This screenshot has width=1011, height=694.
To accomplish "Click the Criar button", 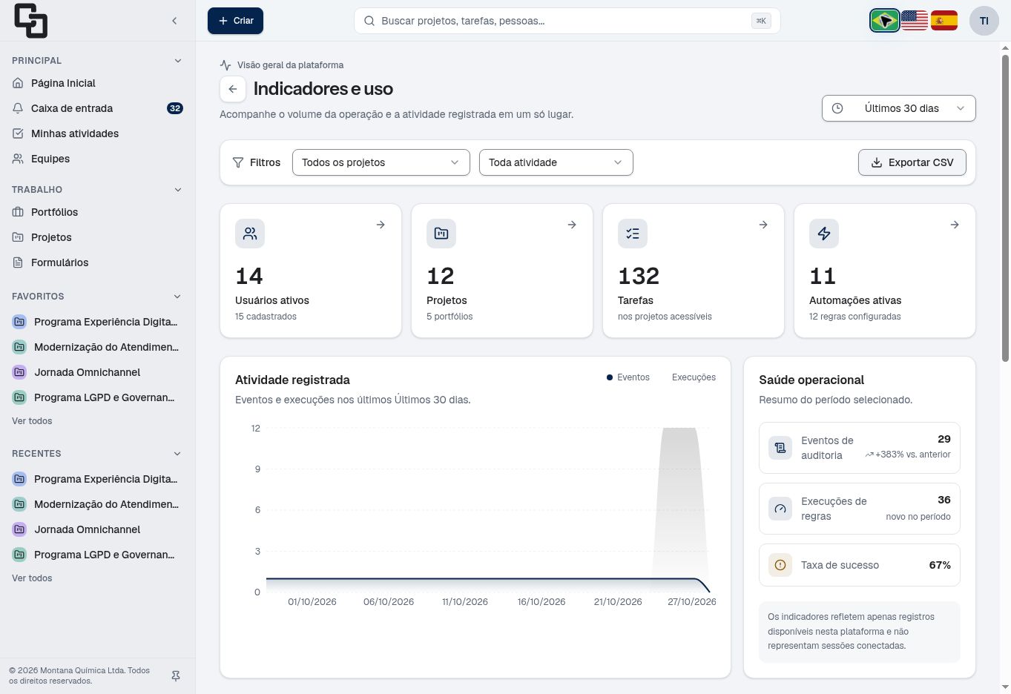I will point(235,21).
